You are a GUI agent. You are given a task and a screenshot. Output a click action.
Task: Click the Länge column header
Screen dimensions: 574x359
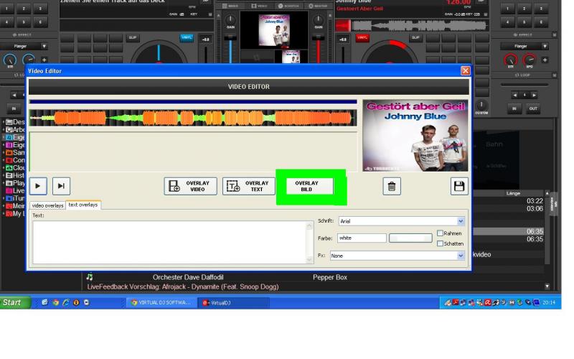[513, 193]
